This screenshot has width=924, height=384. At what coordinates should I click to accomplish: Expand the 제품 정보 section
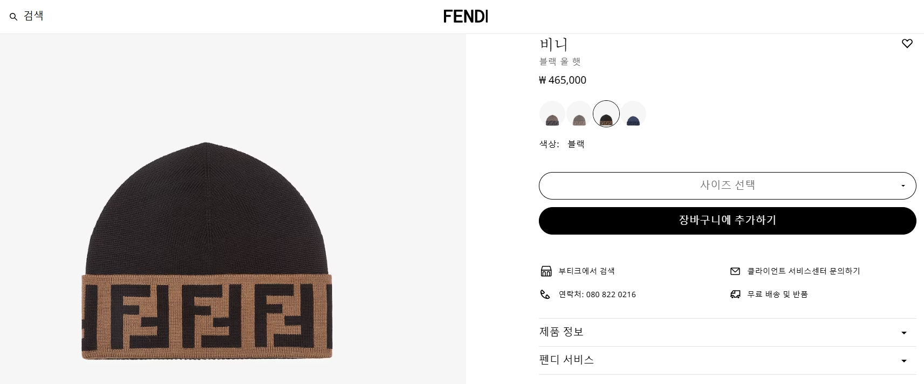tap(727, 332)
